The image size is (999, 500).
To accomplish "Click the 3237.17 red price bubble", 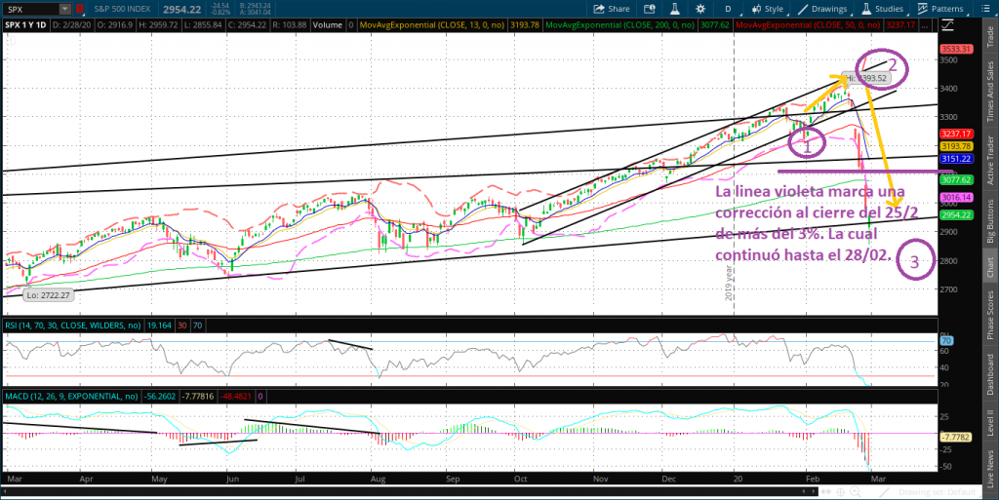I will (x=954, y=135).
